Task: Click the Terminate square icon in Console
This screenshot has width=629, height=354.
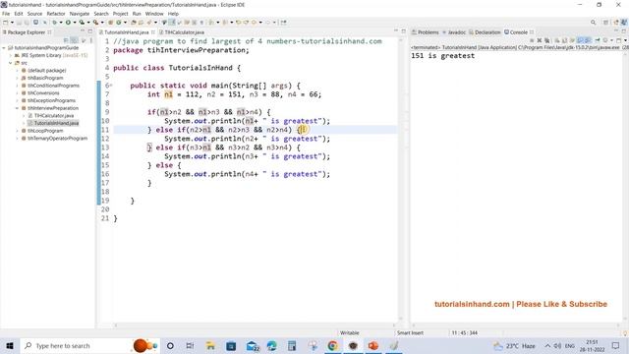Action: [532, 40]
